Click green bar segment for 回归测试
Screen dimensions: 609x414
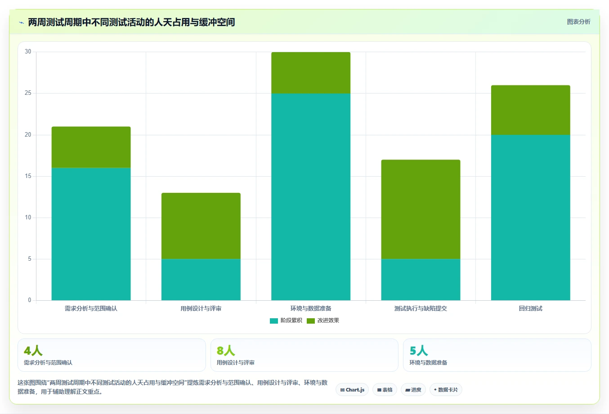tap(531, 110)
